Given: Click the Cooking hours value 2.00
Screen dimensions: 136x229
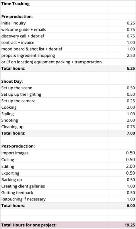Looking at the screenshot, I should [122, 107].
